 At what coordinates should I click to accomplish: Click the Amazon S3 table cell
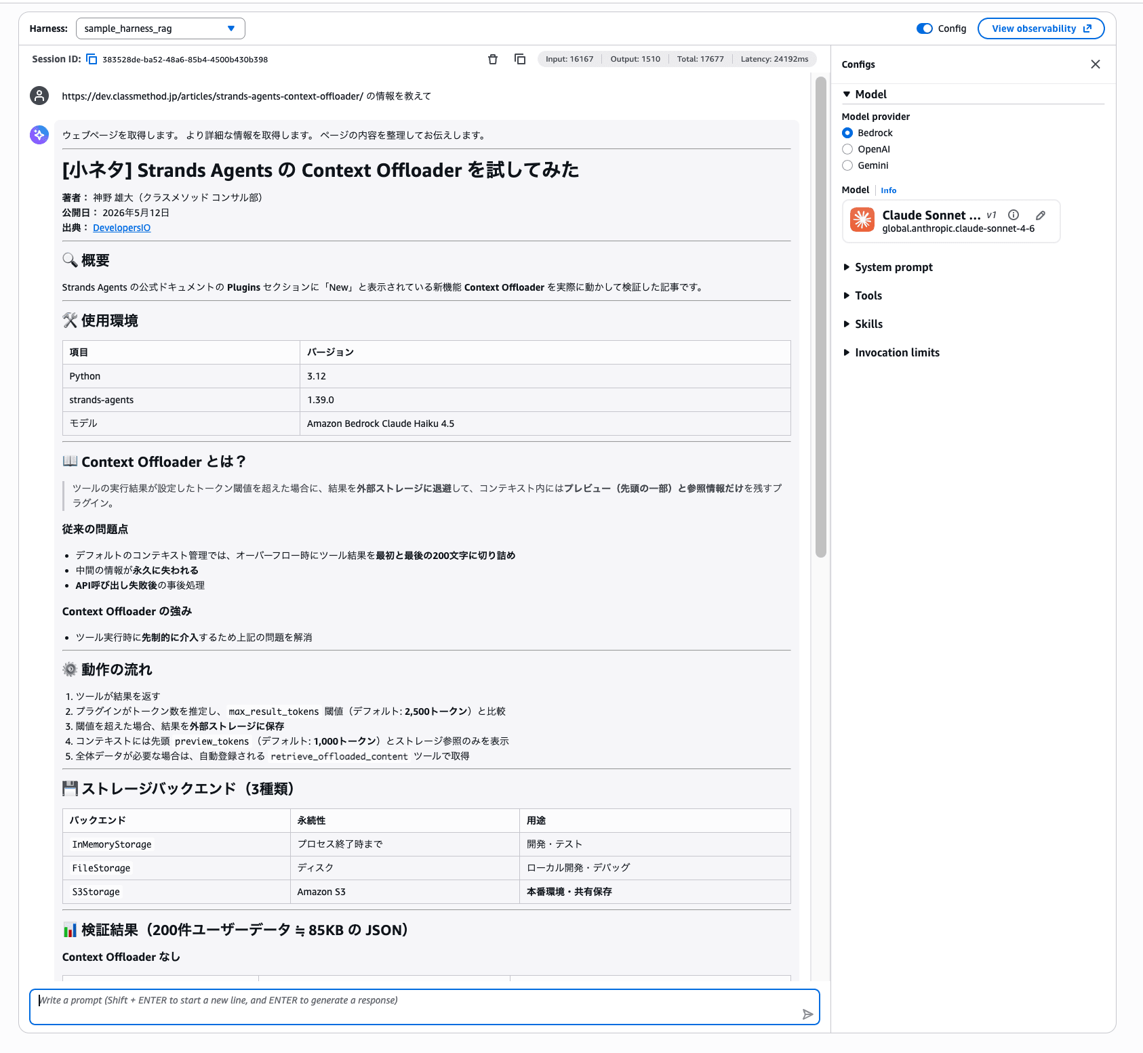pyautogui.click(x=405, y=892)
